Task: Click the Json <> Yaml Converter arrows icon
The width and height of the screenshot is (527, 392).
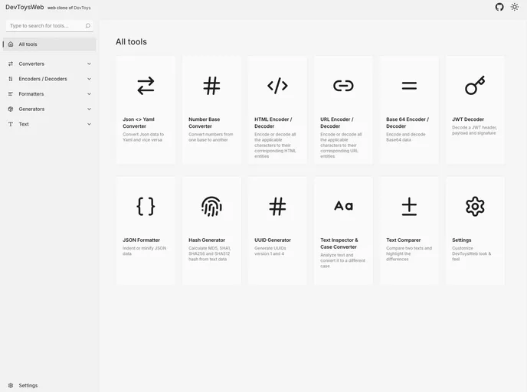Action: [146, 86]
